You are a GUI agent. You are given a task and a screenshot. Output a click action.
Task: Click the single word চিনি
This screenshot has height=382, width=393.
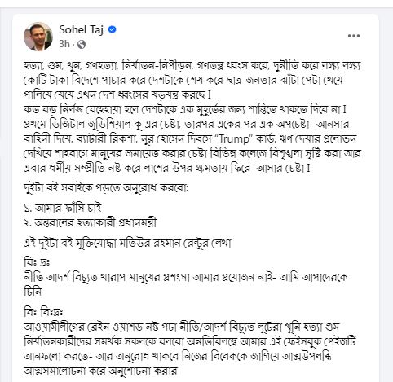pos(33,292)
